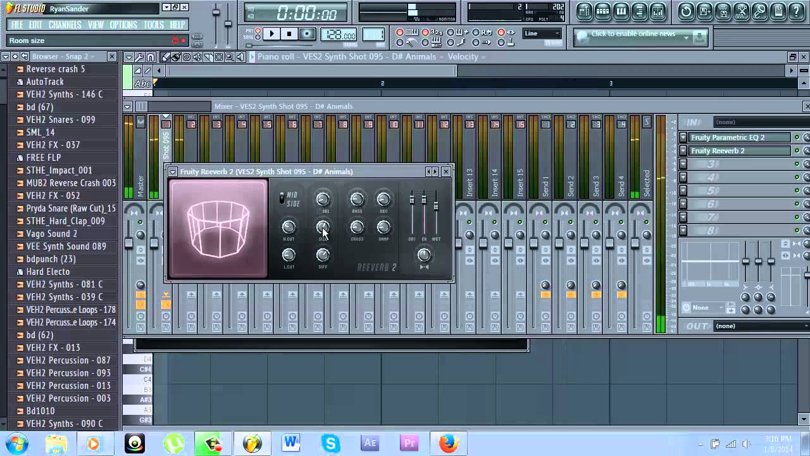This screenshot has width=810, height=456.
Task: Click to enable online news
Action: [633, 34]
